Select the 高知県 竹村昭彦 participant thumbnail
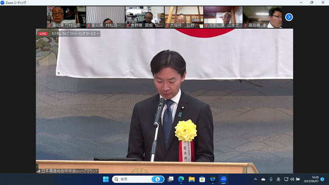This screenshot has height=185, width=329. (x=66, y=17)
